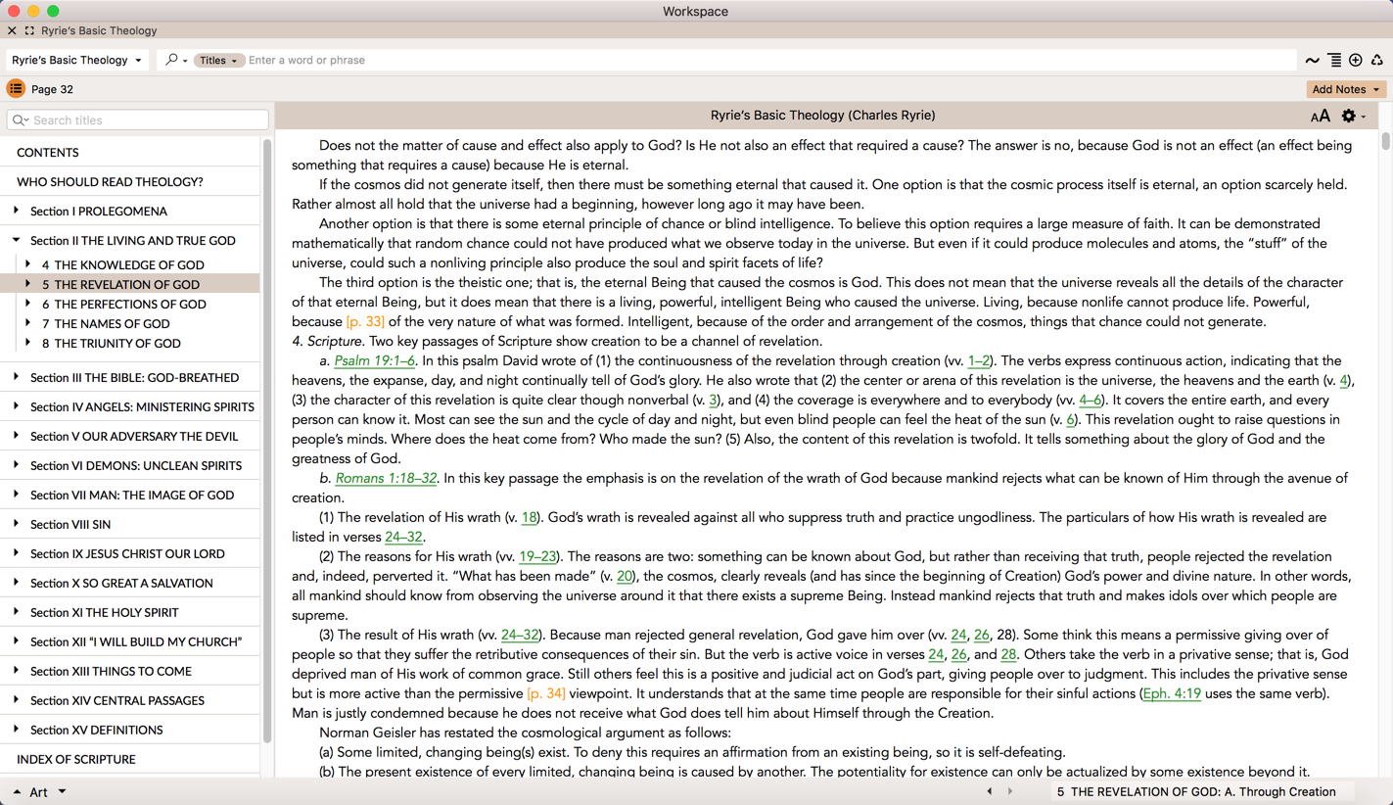Go to next article with right arrow
1393x805 pixels.
point(1010,791)
